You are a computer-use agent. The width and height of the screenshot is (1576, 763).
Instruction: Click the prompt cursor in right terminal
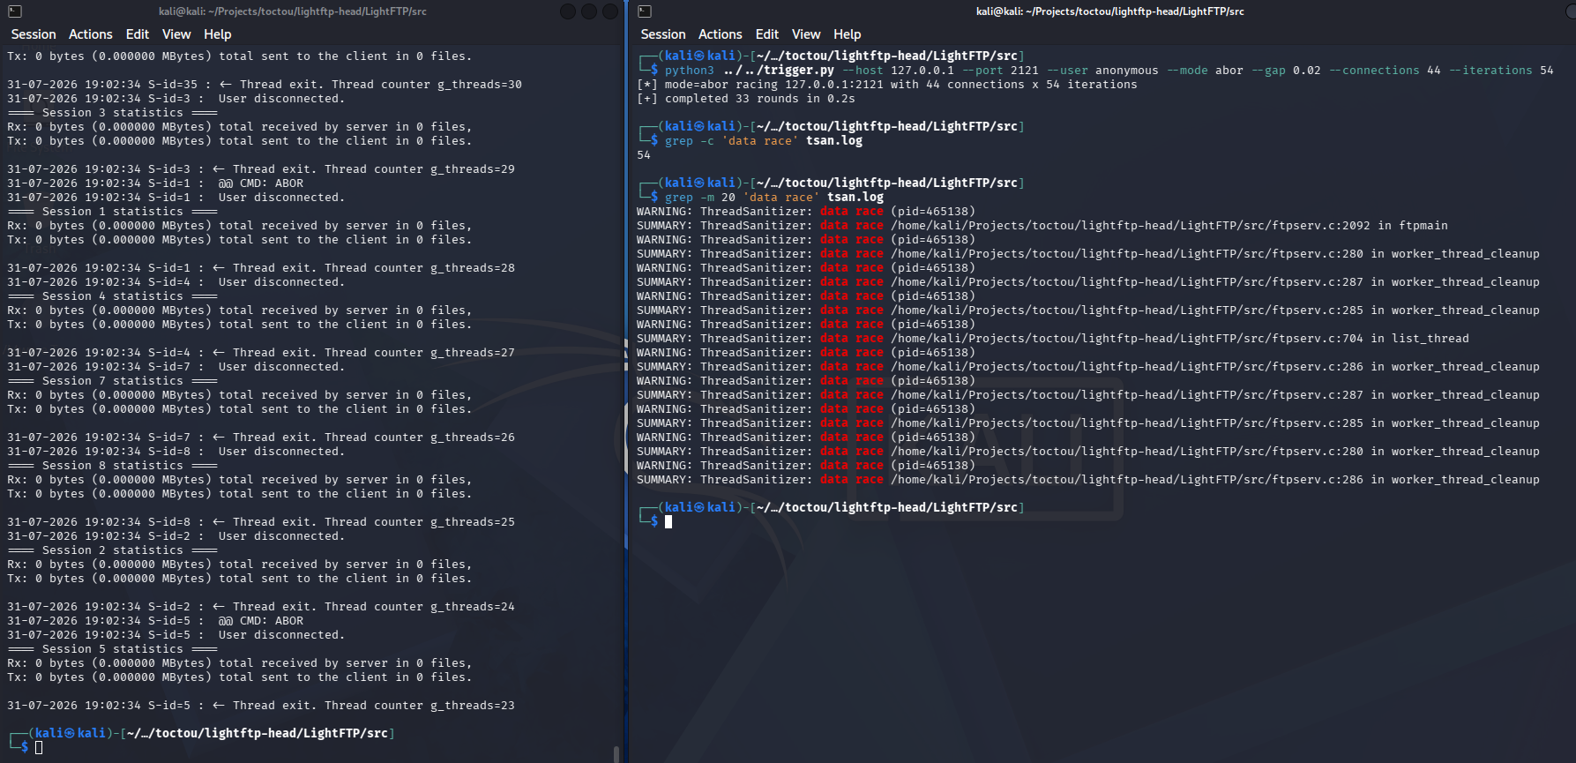(x=668, y=522)
